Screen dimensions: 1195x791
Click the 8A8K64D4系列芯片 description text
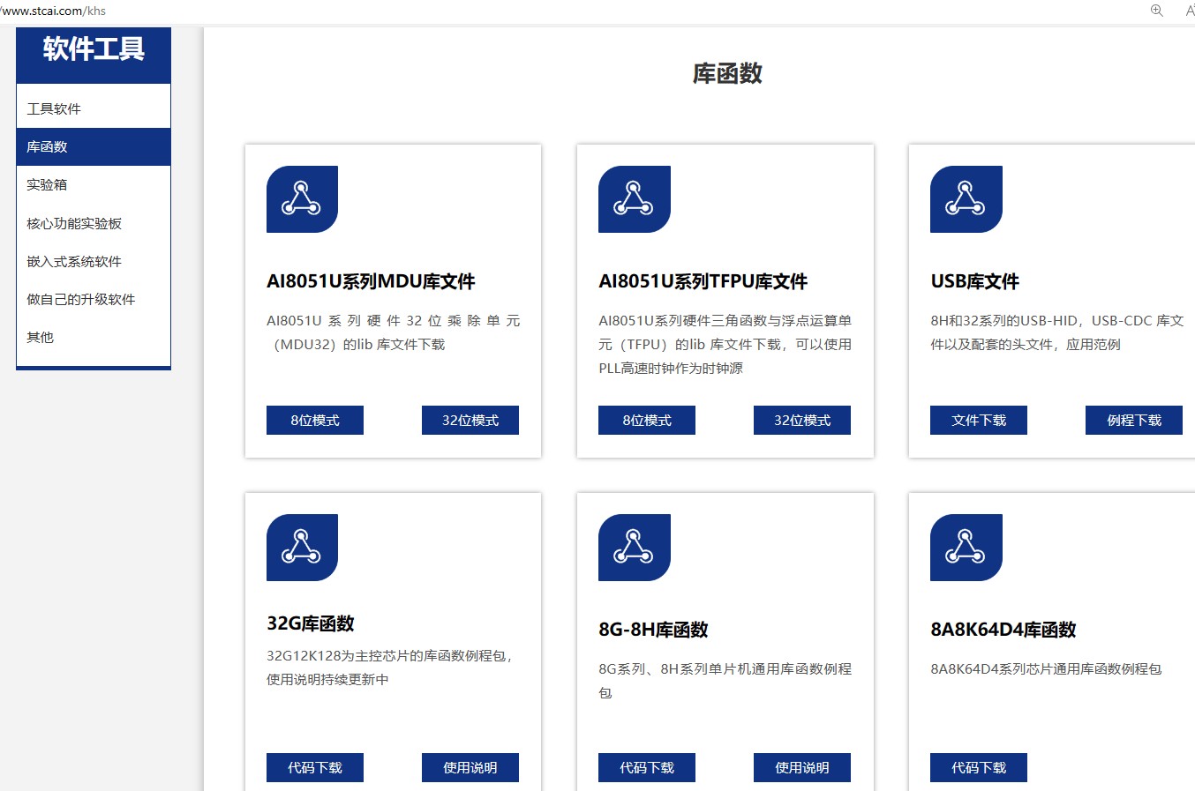click(1046, 668)
